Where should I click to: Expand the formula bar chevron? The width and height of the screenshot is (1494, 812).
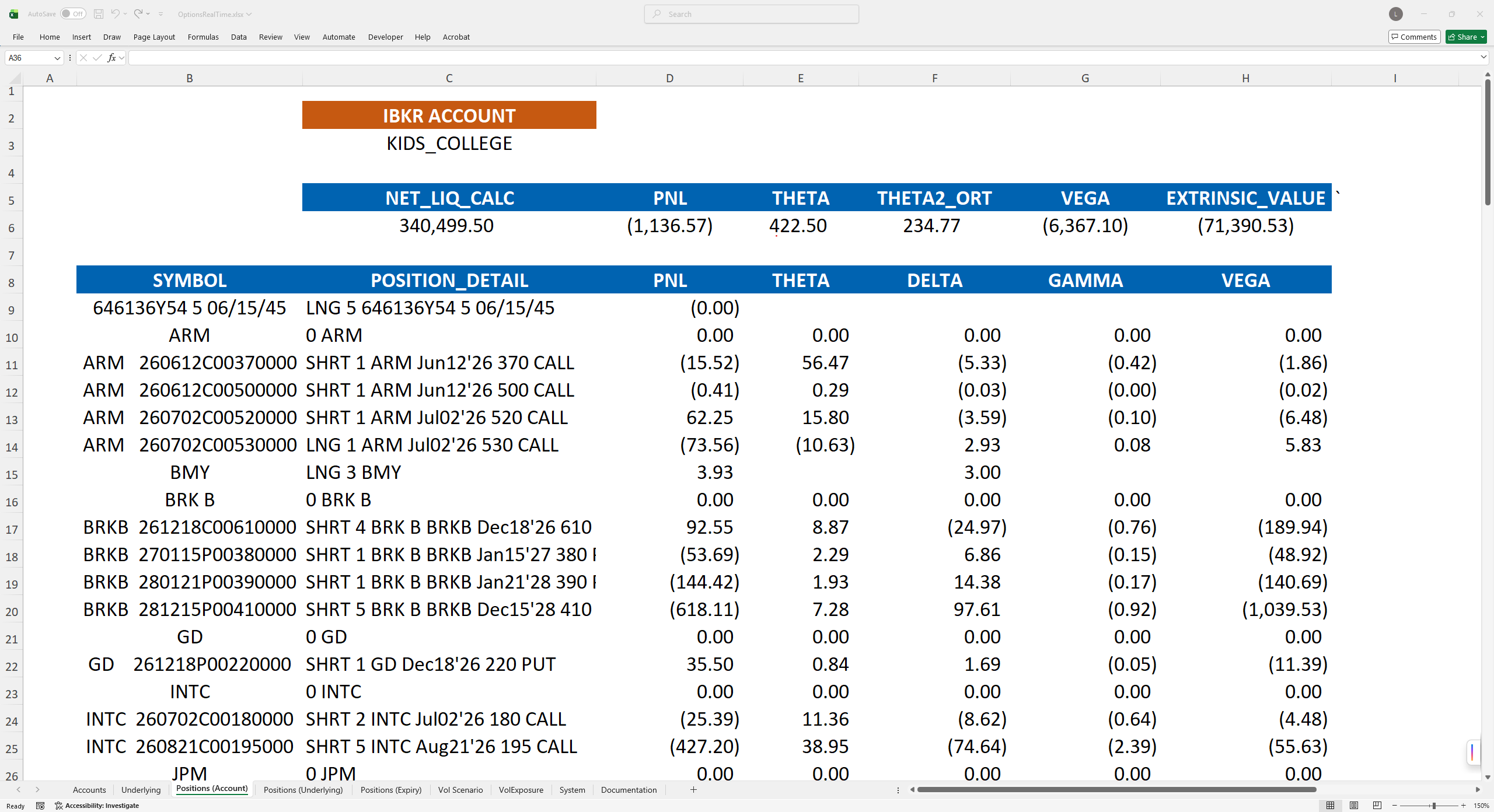pyautogui.click(x=1483, y=57)
